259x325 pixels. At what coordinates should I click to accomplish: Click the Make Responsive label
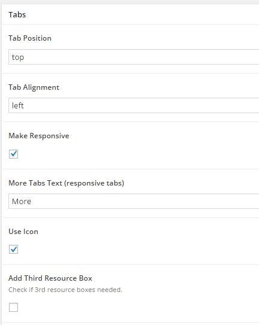click(x=39, y=136)
